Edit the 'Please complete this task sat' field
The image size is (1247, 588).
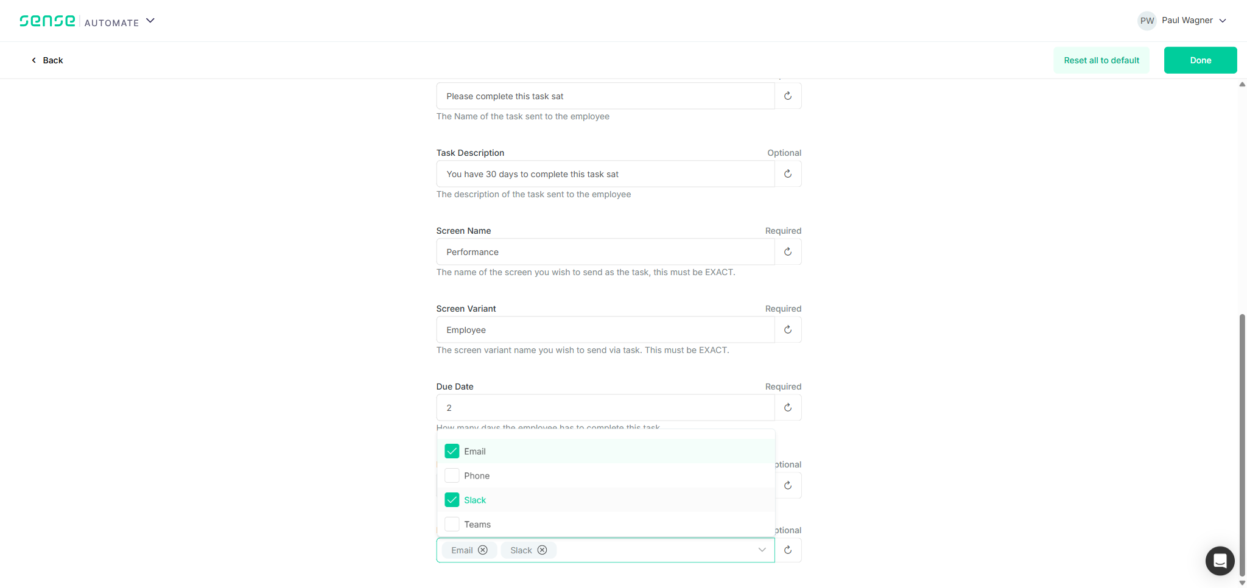pos(605,96)
